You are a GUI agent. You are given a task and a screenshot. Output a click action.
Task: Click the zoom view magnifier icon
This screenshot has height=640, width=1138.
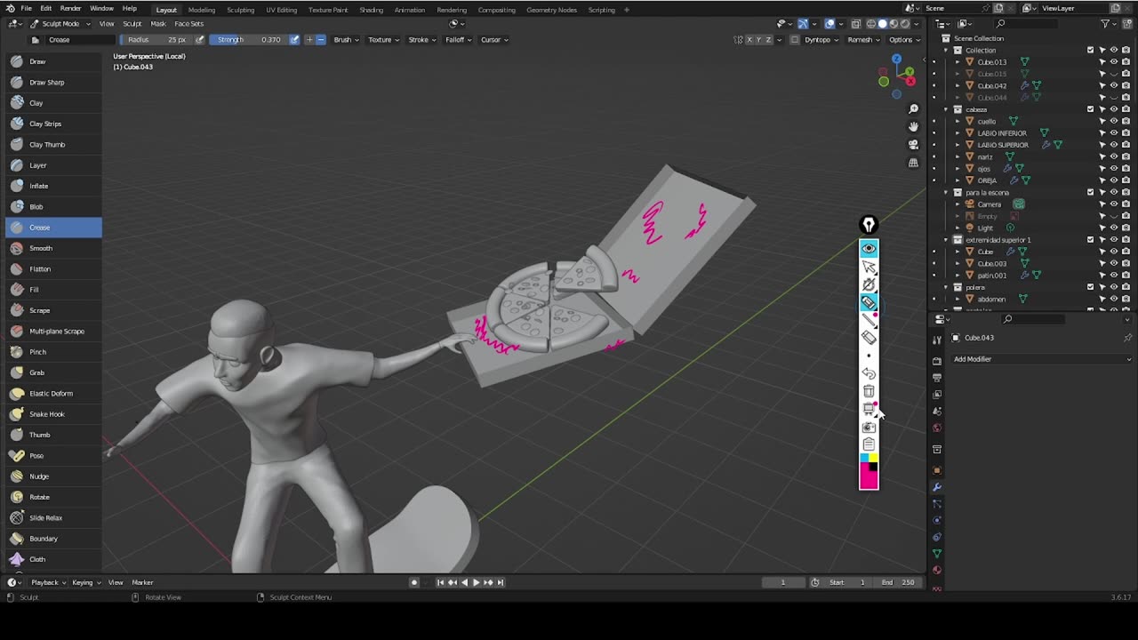click(913, 108)
